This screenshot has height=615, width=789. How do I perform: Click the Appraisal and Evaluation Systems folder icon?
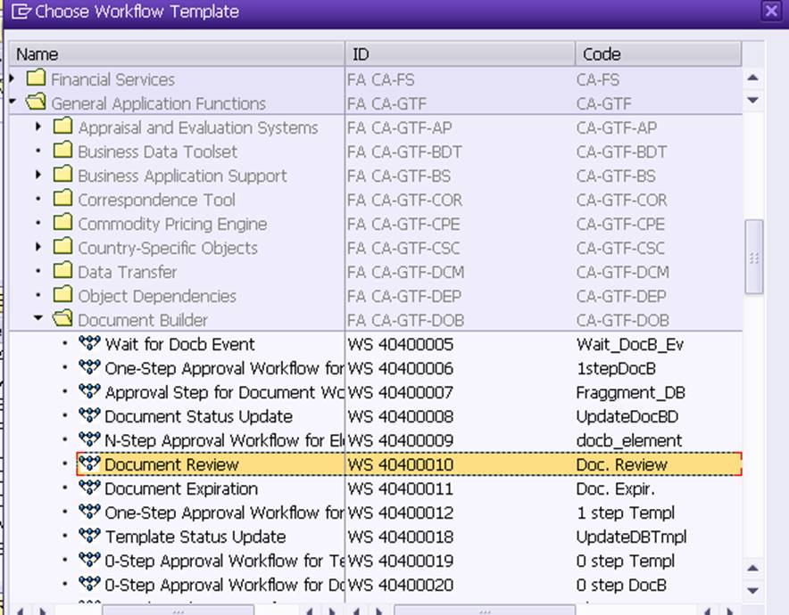coord(62,126)
